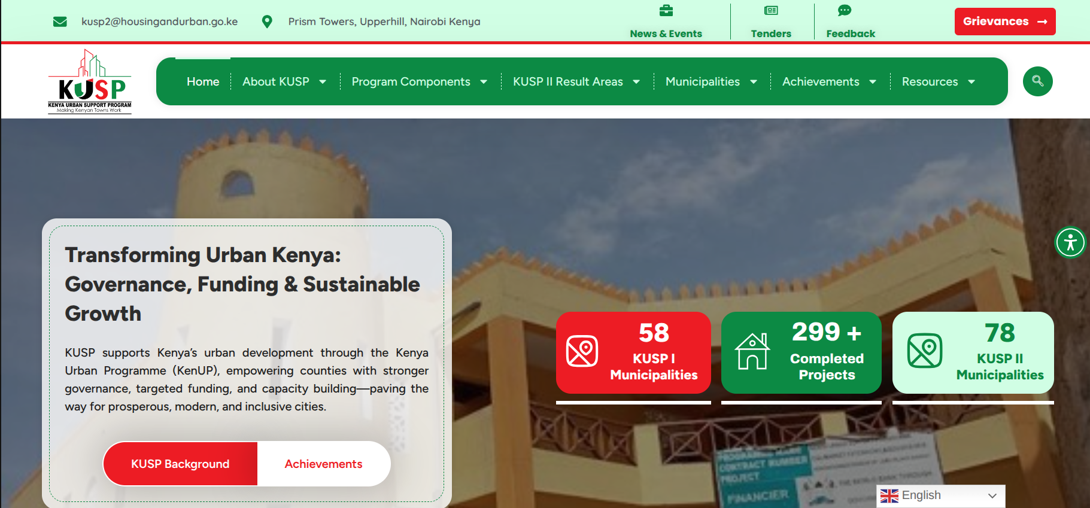Click the white Achievements hero button

(x=323, y=464)
